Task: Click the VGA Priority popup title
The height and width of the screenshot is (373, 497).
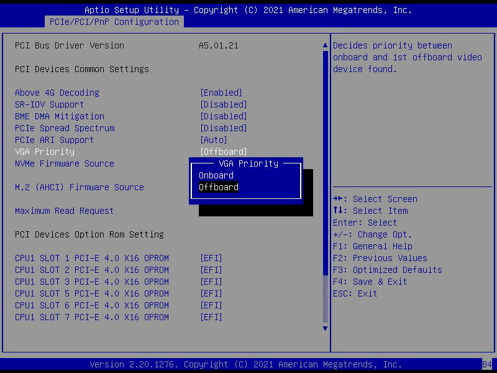Action: (248, 163)
